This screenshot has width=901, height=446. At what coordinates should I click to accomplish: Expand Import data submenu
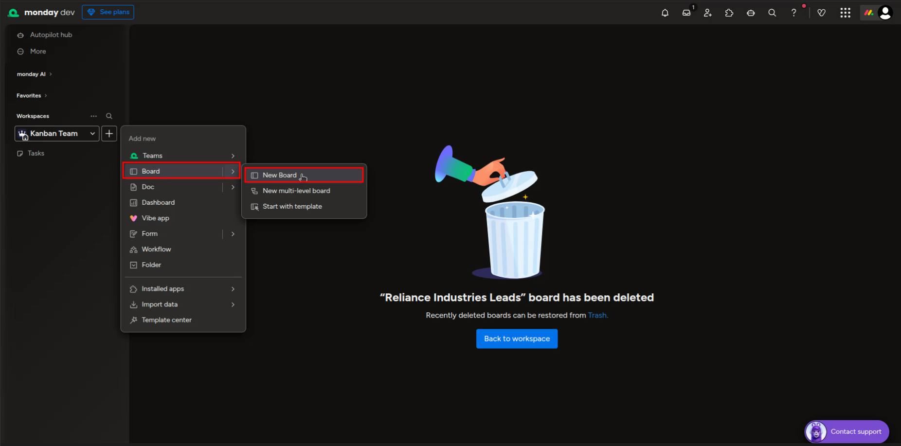183,304
